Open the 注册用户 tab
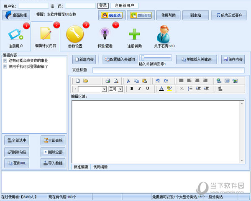 tap(16, 36)
